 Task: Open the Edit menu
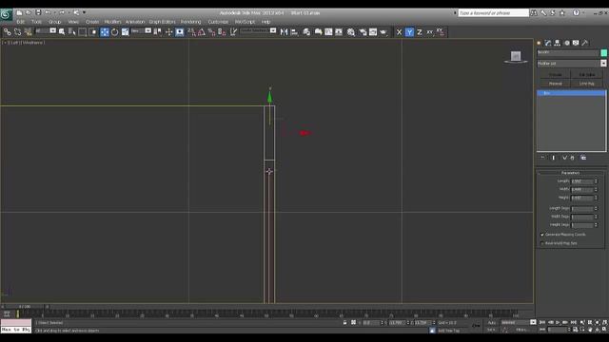21,22
